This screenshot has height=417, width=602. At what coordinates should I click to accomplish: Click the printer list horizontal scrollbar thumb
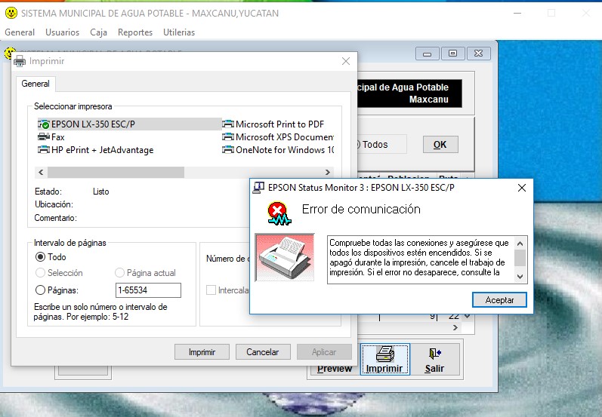pos(116,173)
